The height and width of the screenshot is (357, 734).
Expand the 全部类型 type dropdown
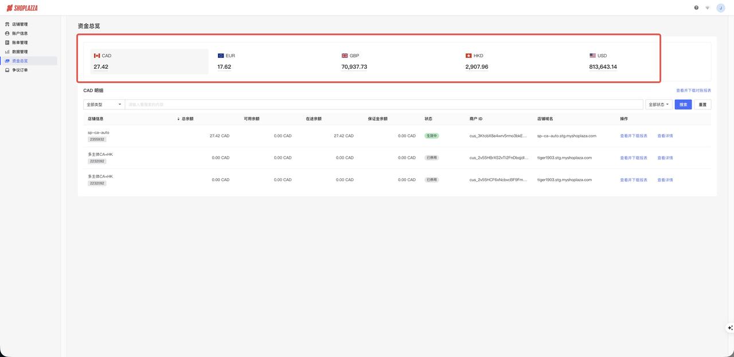tap(104, 105)
